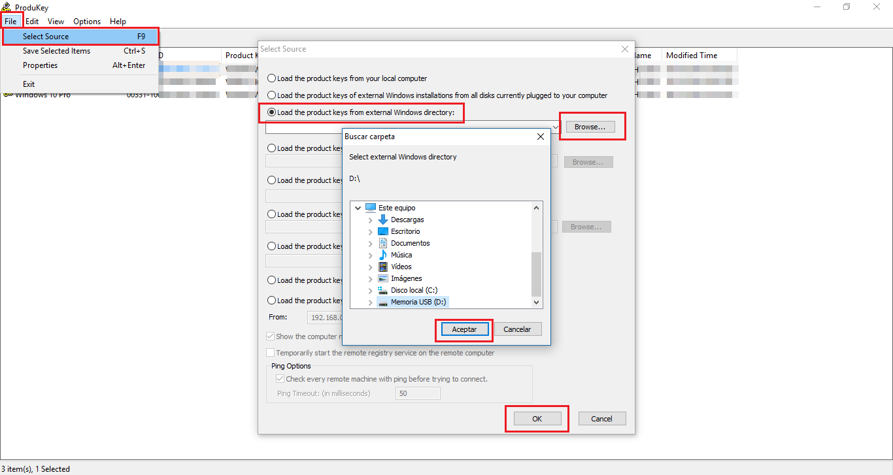Image resolution: width=893 pixels, height=475 pixels.
Task: Expand the Descargas folder node
Action: pyautogui.click(x=371, y=220)
